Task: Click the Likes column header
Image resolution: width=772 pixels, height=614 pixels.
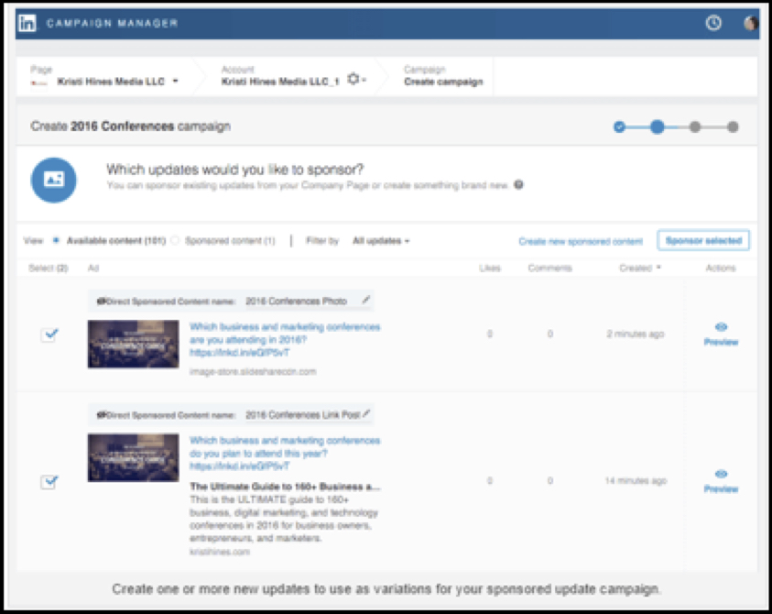Action: [490, 269]
